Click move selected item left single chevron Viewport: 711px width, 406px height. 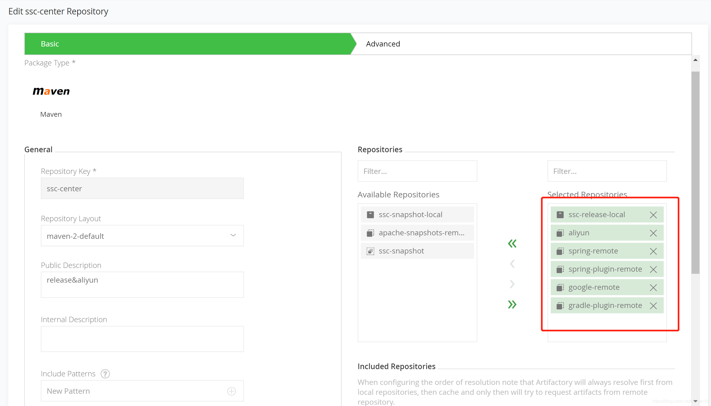pyautogui.click(x=511, y=264)
